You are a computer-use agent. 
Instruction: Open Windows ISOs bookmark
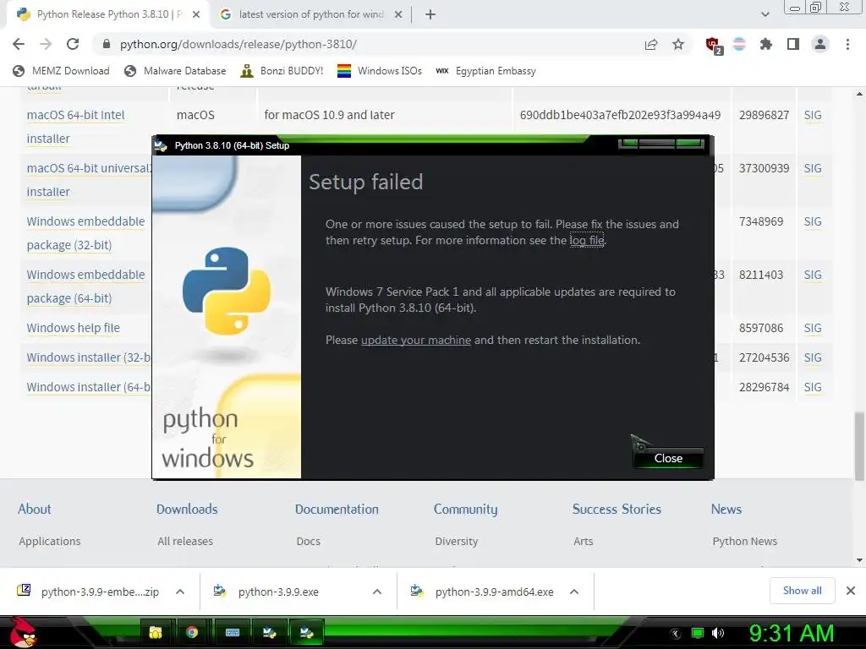[380, 71]
